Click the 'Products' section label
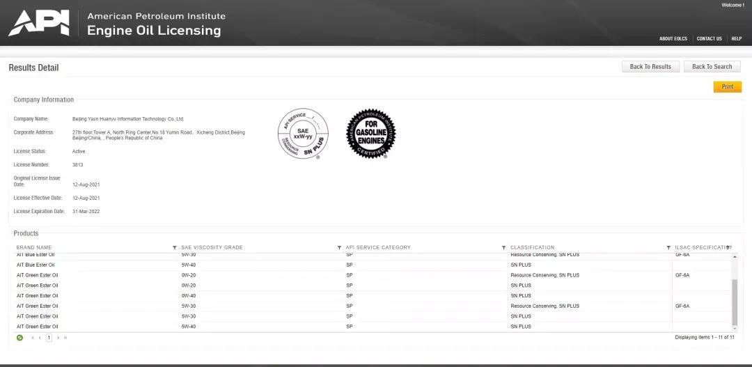This screenshot has height=367, width=752. (x=26, y=233)
